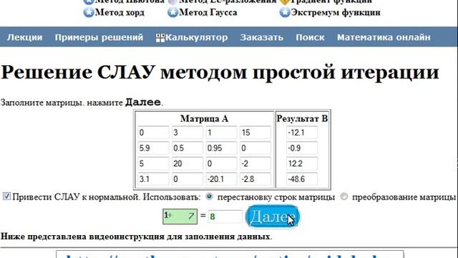This screenshot has height=258, width=458.
Task: Click the green captcha image 1+7
Action: (180, 216)
